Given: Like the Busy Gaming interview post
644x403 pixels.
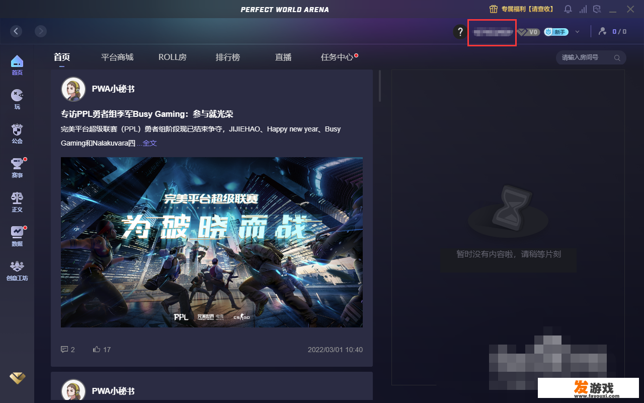Looking at the screenshot, I should click(x=102, y=349).
